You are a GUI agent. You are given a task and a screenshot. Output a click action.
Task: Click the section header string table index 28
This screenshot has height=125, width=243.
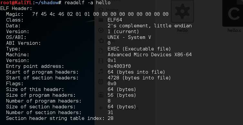pos(110,118)
